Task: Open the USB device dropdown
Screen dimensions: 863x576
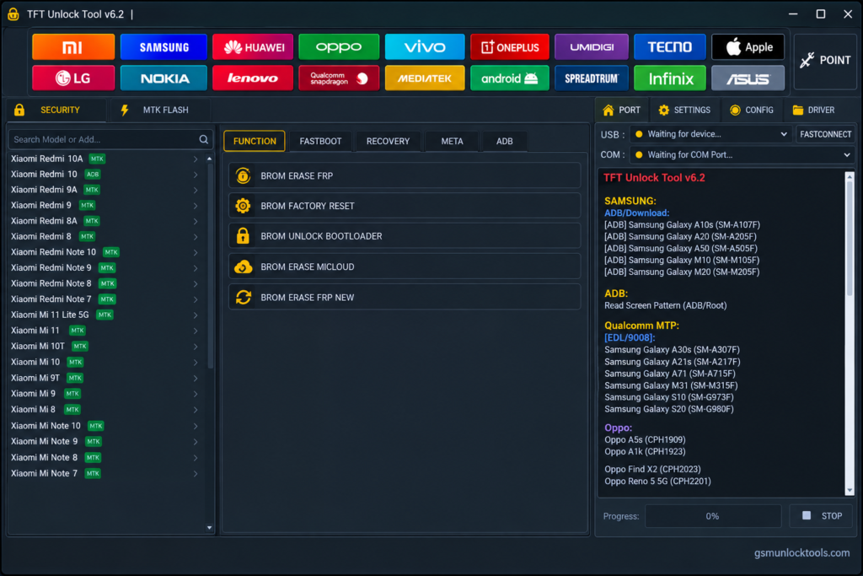Action: [x=710, y=134]
